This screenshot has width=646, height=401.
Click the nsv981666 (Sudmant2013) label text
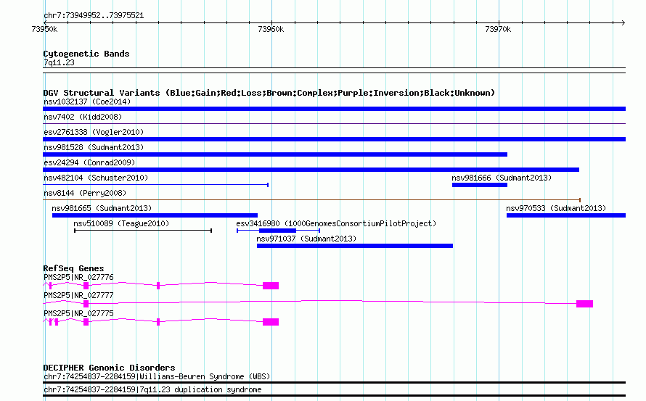(x=502, y=178)
